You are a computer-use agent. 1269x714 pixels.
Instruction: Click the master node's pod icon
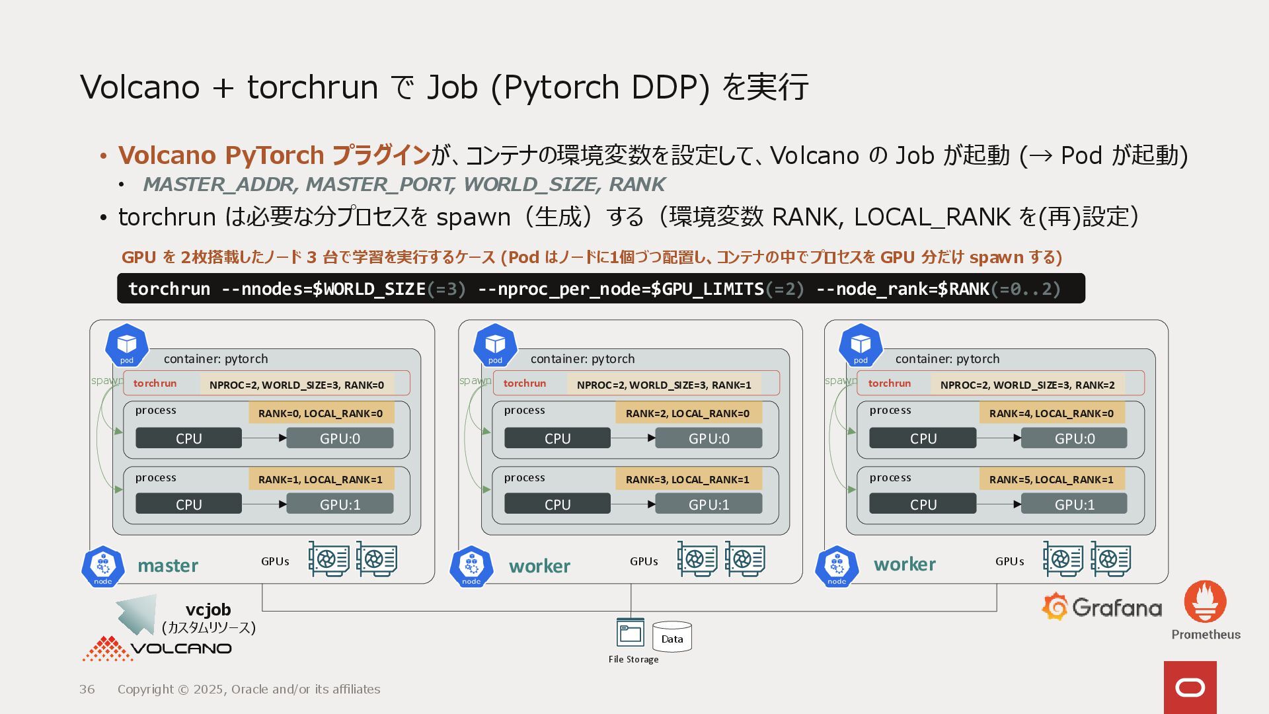pos(126,345)
